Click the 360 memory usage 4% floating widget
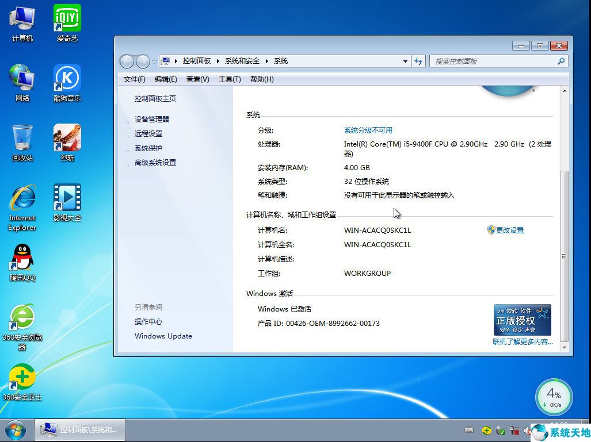 [554, 398]
